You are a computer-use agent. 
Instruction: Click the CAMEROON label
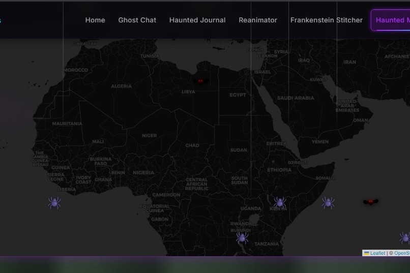pyautogui.click(x=166, y=195)
